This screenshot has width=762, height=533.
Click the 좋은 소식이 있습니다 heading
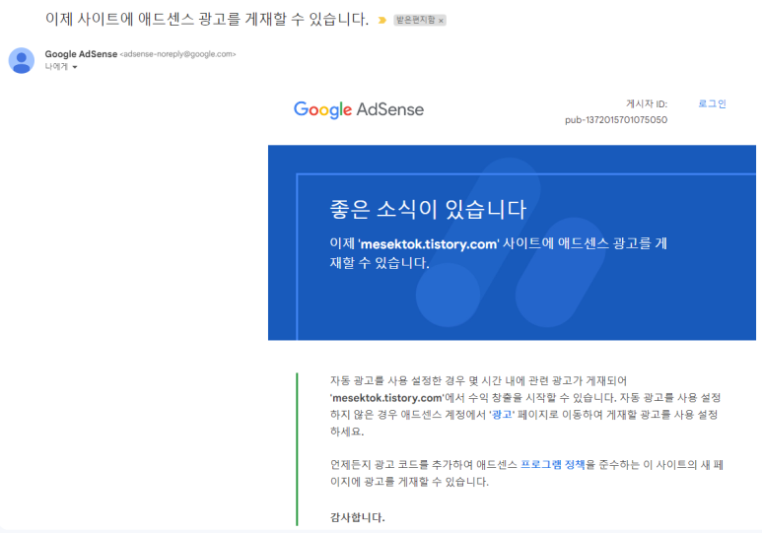pos(428,210)
